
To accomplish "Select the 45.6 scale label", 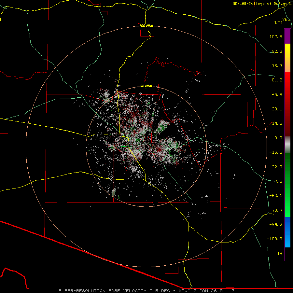I will click(277, 94).
